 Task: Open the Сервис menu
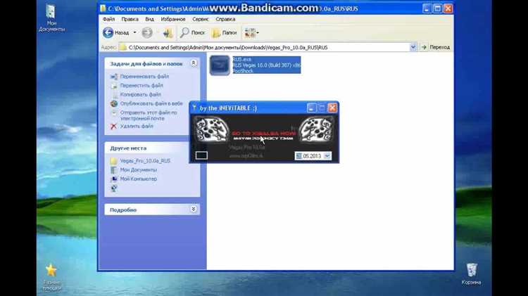tap(201, 20)
